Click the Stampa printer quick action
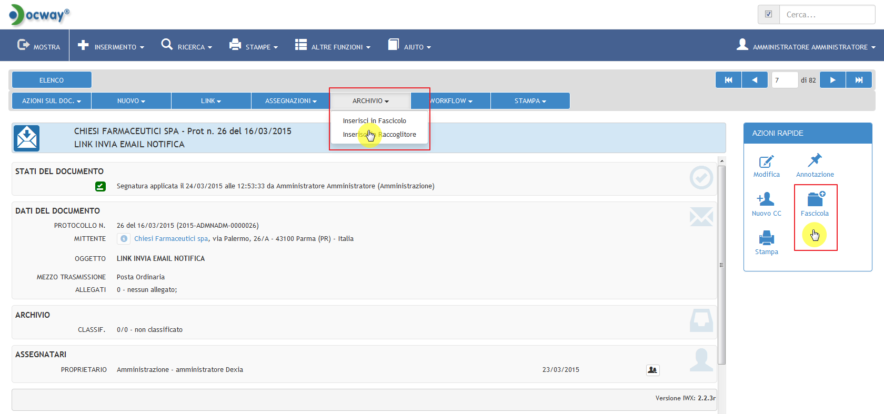Viewport: 884px width, 414px height. click(x=766, y=238)
